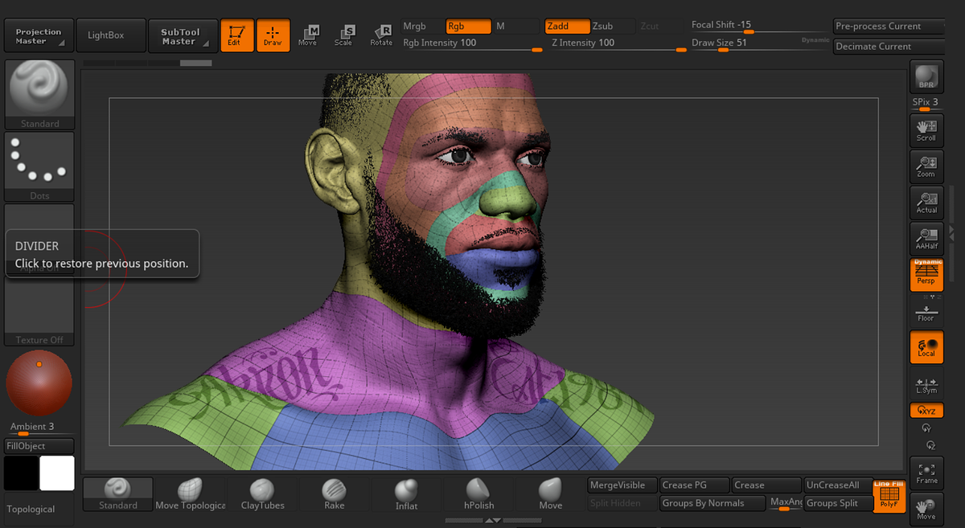Toggle L.Sym local symmetry
This screenshot has width=965, height=528.
pos(926,384)
